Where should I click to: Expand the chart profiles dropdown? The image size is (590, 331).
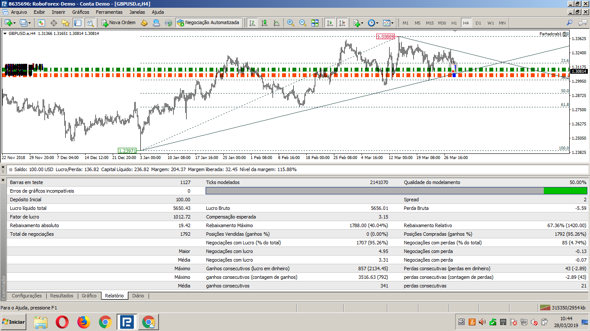[x=29, y=23]
